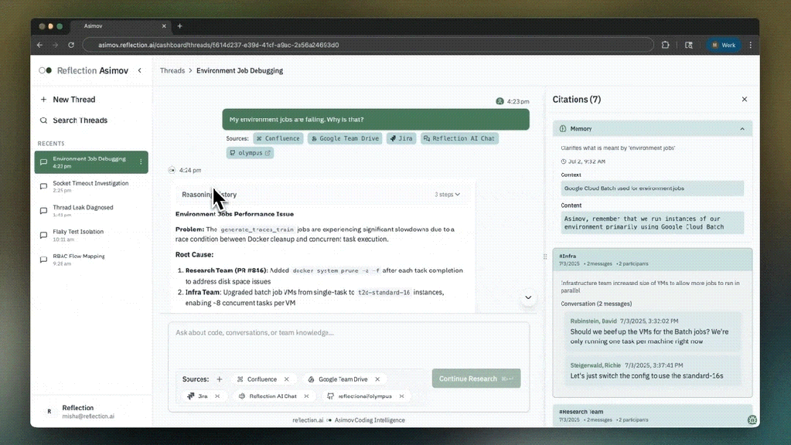Click the browser extensions puzzle icon

[665, 45]
